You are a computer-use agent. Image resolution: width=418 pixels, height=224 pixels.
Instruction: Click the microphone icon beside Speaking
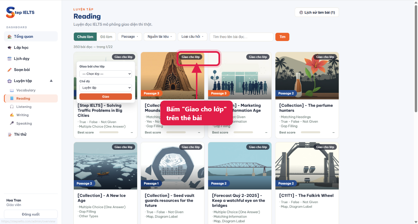[12, 123]
